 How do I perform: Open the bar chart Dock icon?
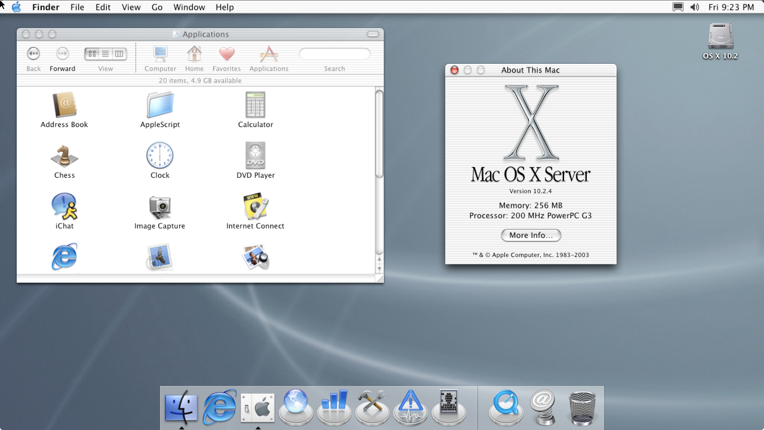point(334,407)
